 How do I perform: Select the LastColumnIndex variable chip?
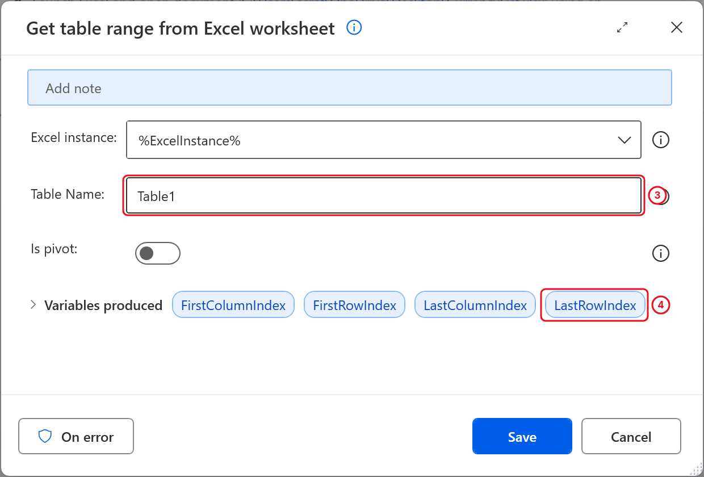[x=475, y=306]
